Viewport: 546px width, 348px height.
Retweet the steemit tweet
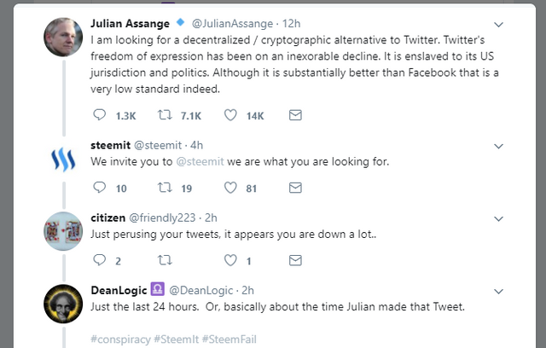[x=165, y=188]
